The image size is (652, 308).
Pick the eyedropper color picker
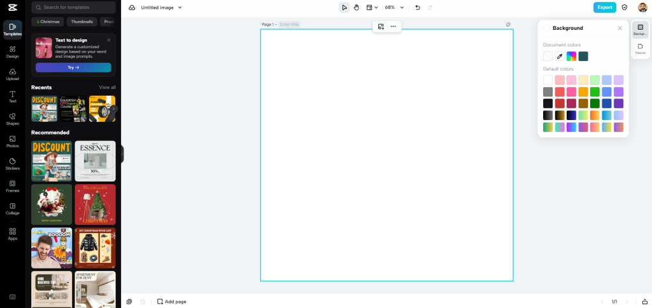pyautogui.click(x=560, y=57)
